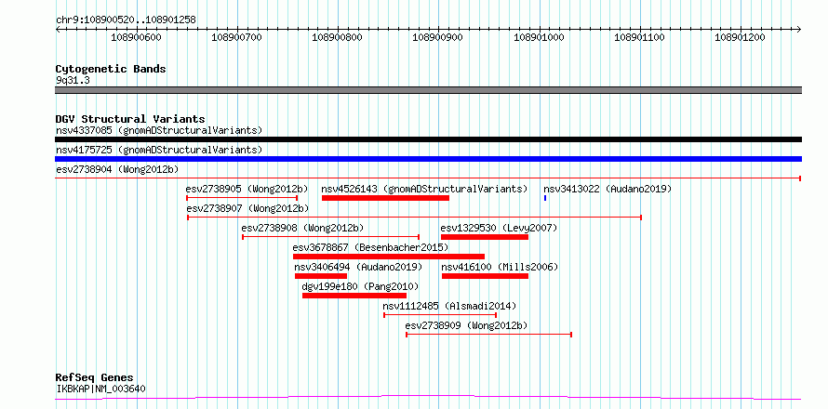Click the nsv3406494 thick red bar
Viewport: 828px width, 409px height.
[x=321, y=276]
